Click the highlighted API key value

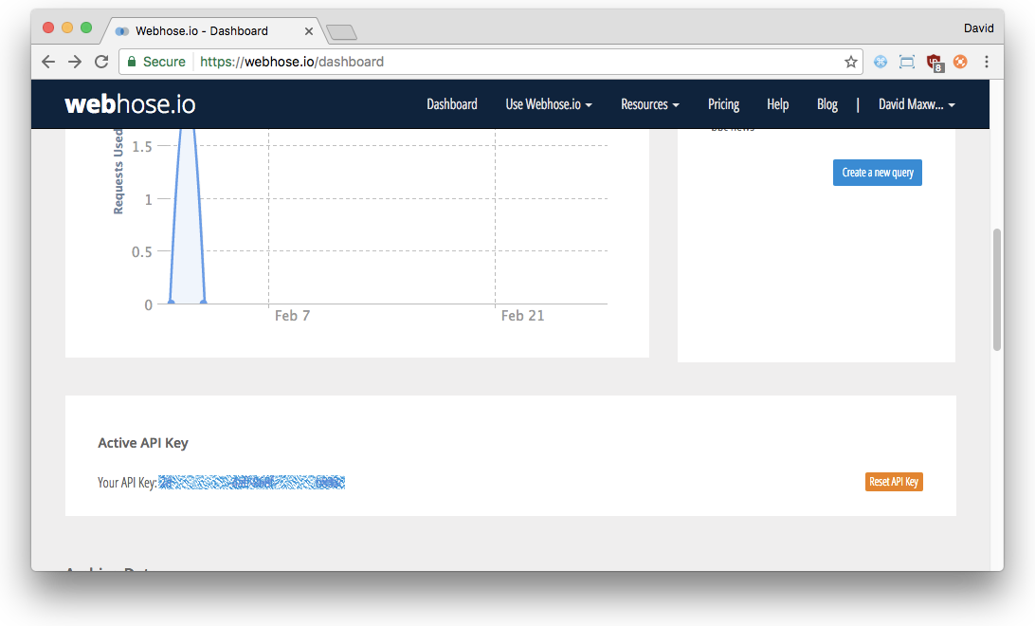click(251, 483)
